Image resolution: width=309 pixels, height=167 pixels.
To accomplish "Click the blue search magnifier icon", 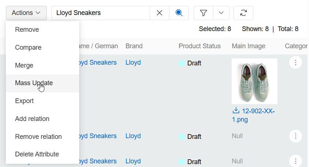I will (179, 13).
